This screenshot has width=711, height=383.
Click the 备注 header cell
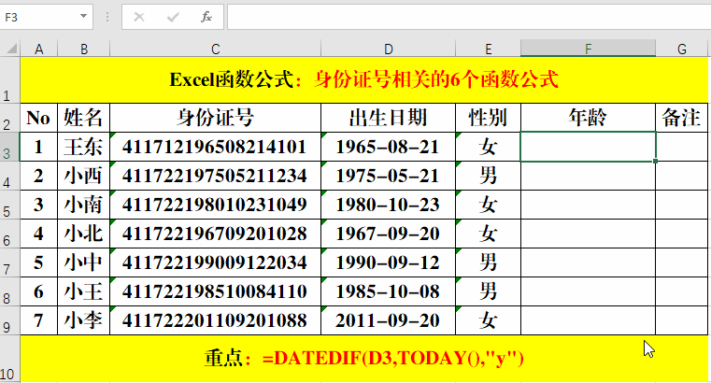point(681,118)
